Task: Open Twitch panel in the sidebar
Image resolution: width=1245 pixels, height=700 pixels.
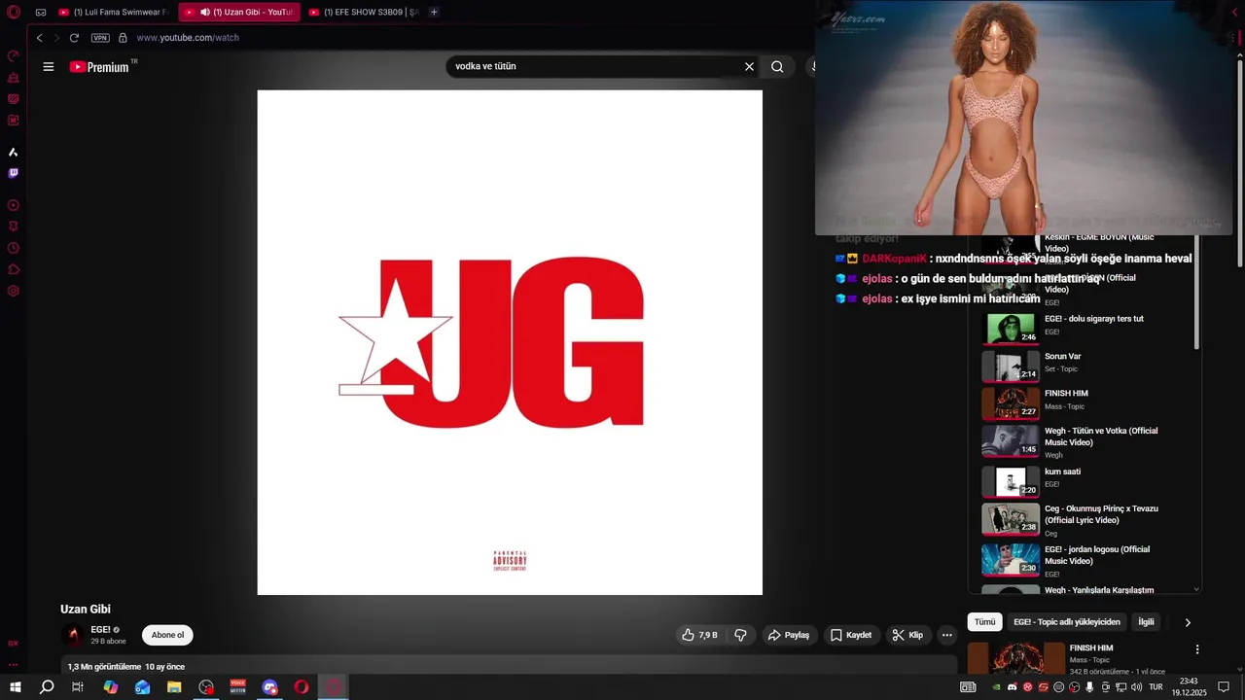Action: click(14, 173)
